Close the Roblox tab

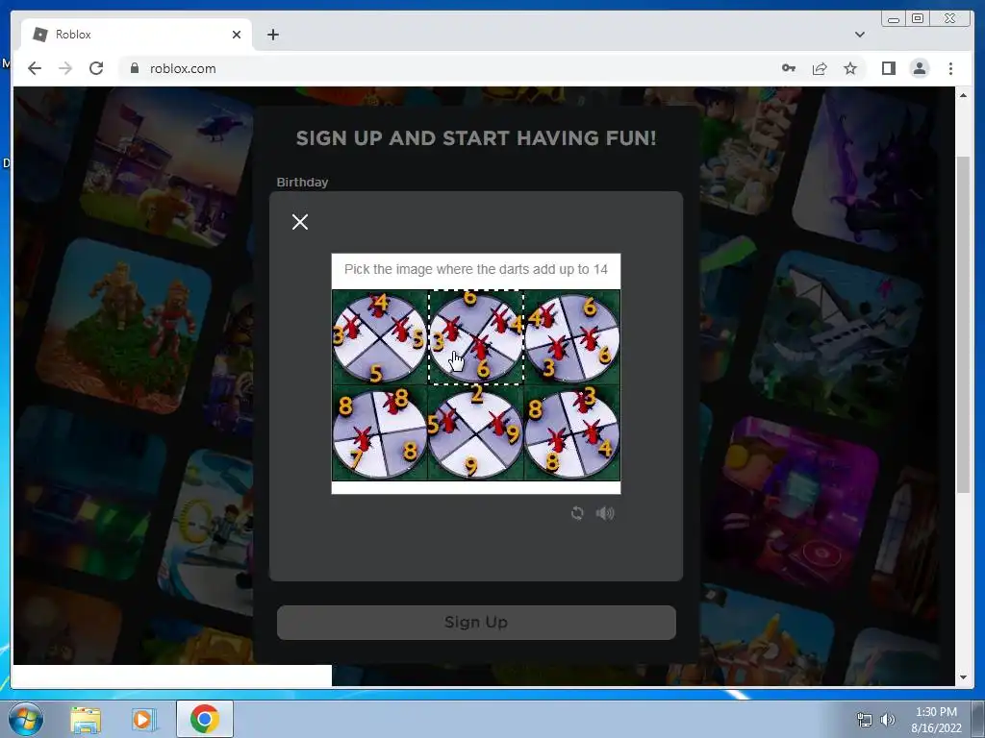[x=237, y=35]
